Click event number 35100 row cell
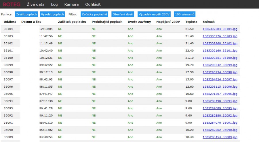This screenshot has width=259, height=142. click(8, 58)
